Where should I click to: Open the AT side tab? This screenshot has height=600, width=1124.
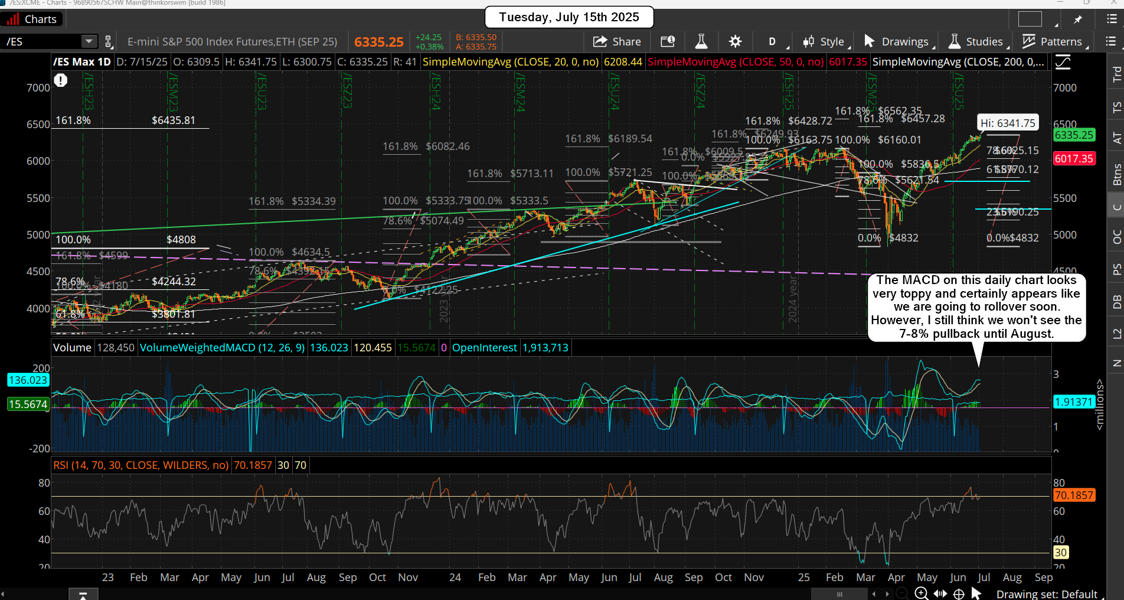point(1116,138)
